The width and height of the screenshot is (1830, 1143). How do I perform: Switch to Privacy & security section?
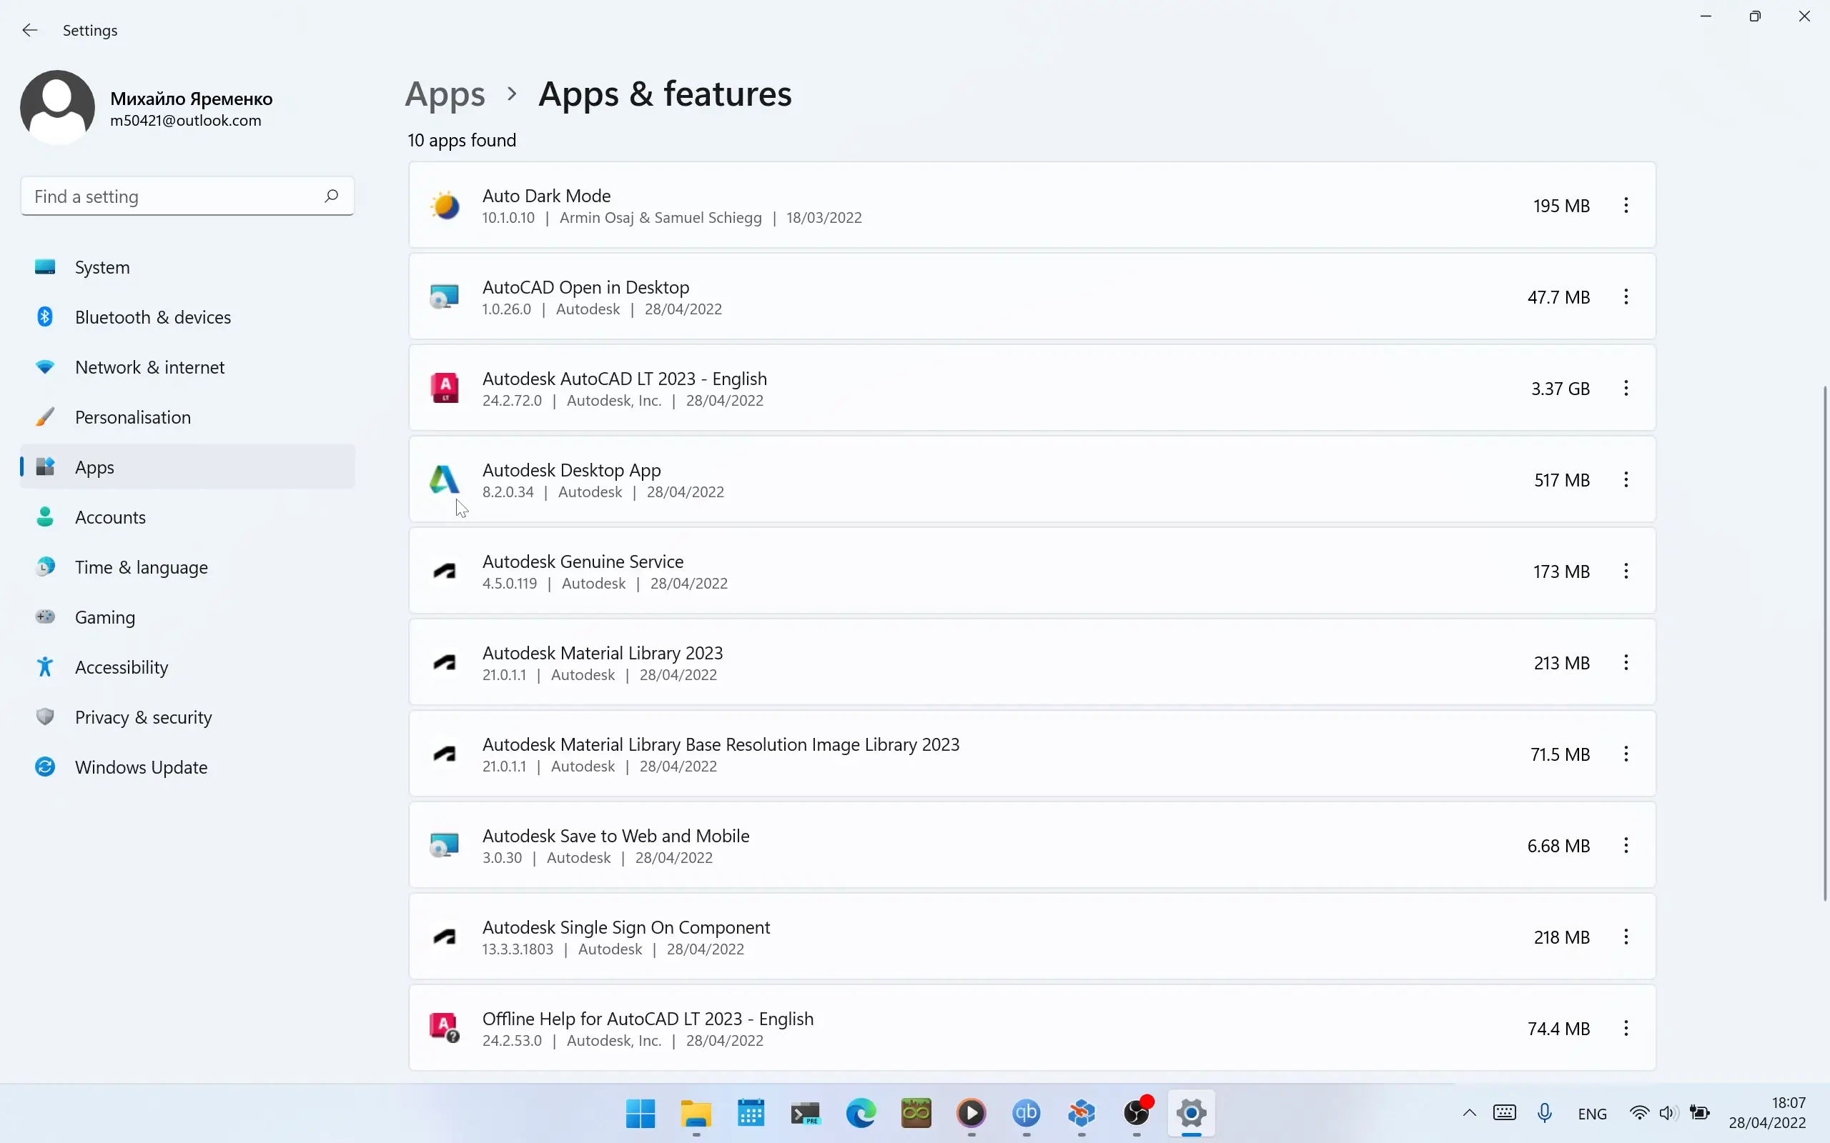[143, 717]
